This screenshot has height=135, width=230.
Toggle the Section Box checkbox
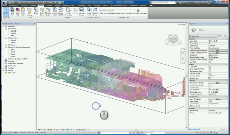click(x=210, y=78)
